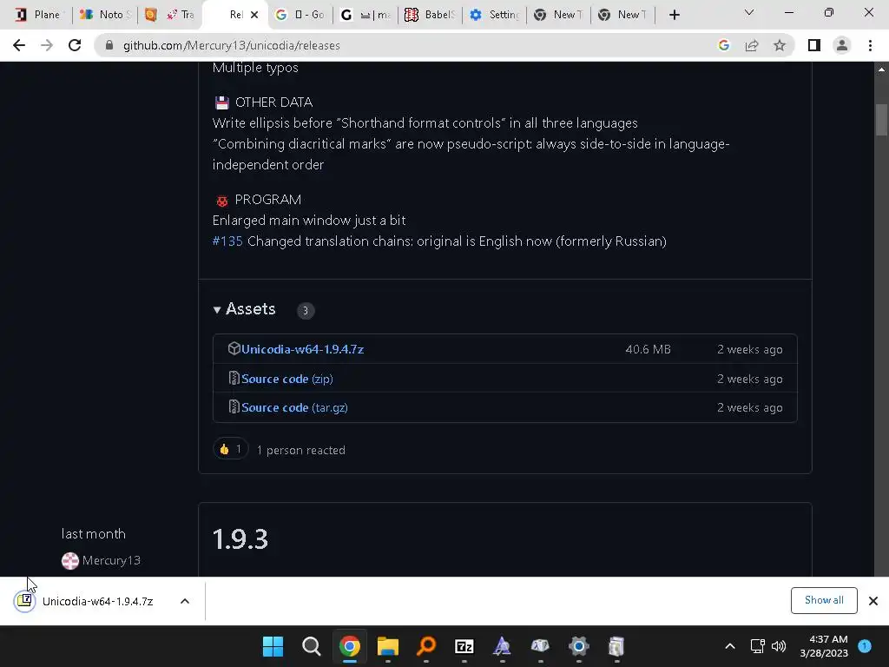889x667 pixels.
Task: Open the Chrome three-dot menu
Action: pyautogui.click(x=870, y=45)
